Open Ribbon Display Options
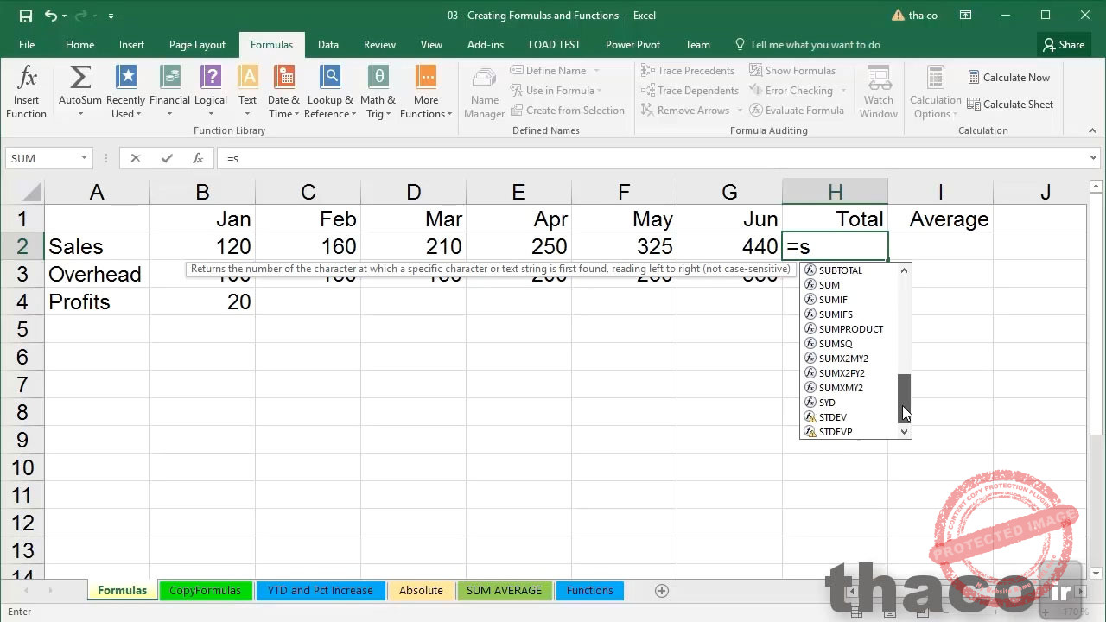This screenshot has height=622, width=1106. (x=966, y=16)
